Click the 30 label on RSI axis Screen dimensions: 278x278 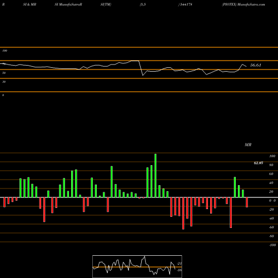tap(4, 82)
